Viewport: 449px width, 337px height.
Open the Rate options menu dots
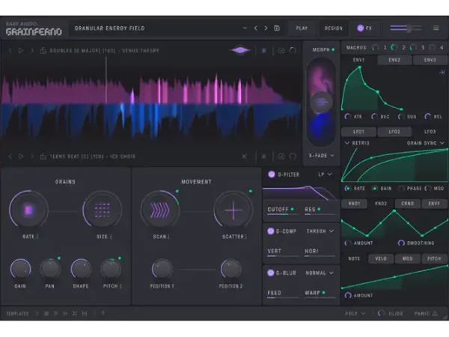pyautogui.click(x=37, y=237)
